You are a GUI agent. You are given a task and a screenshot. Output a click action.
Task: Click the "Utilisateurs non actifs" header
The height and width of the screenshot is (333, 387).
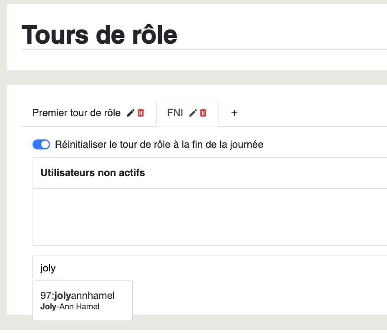coord(93,173)
